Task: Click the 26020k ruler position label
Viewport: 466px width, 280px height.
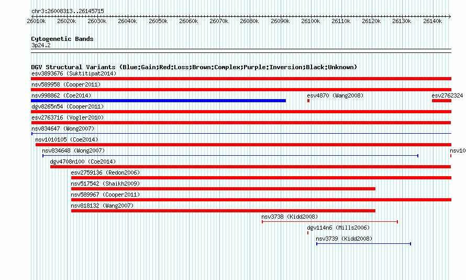Action: [x=66, y=21]
